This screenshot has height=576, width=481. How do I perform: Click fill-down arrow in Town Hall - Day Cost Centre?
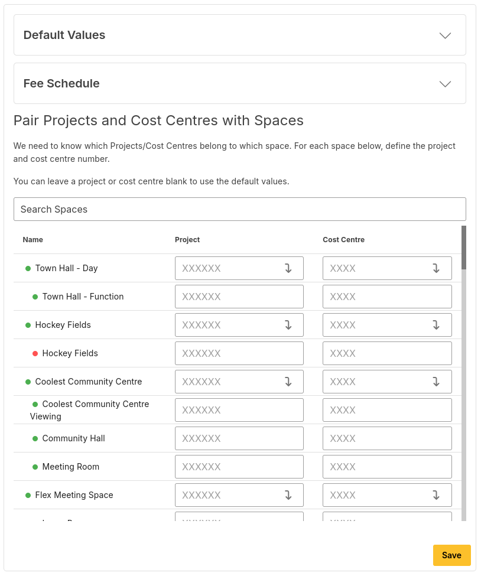436,268
